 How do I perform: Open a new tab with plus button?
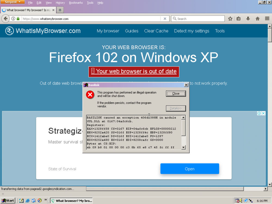coord(60,10)
